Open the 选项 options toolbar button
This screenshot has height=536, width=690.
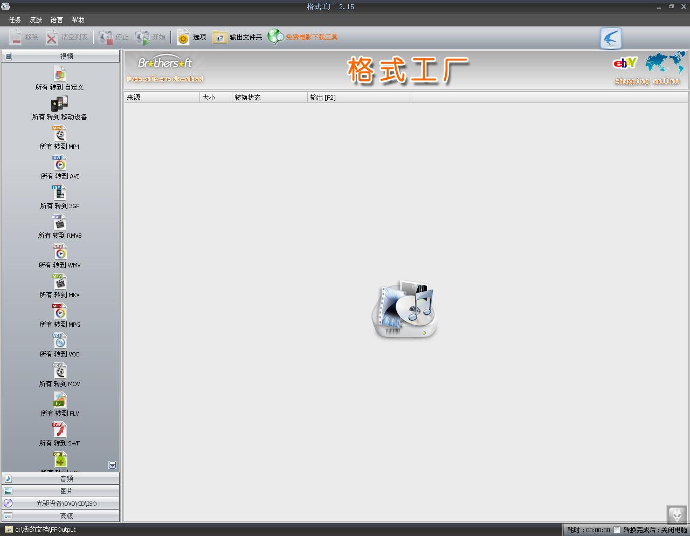[192, 37]
